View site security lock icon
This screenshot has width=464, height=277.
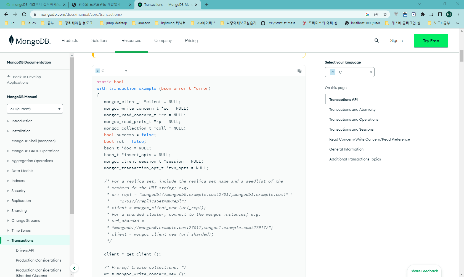click(x=35, y=14)
